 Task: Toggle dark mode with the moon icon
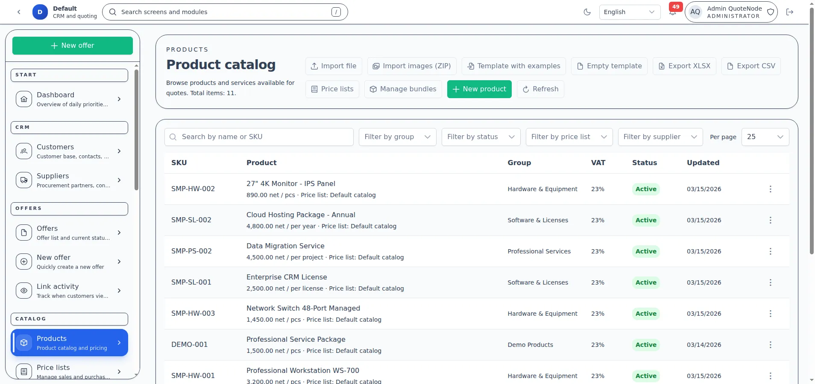coord(587,12)
